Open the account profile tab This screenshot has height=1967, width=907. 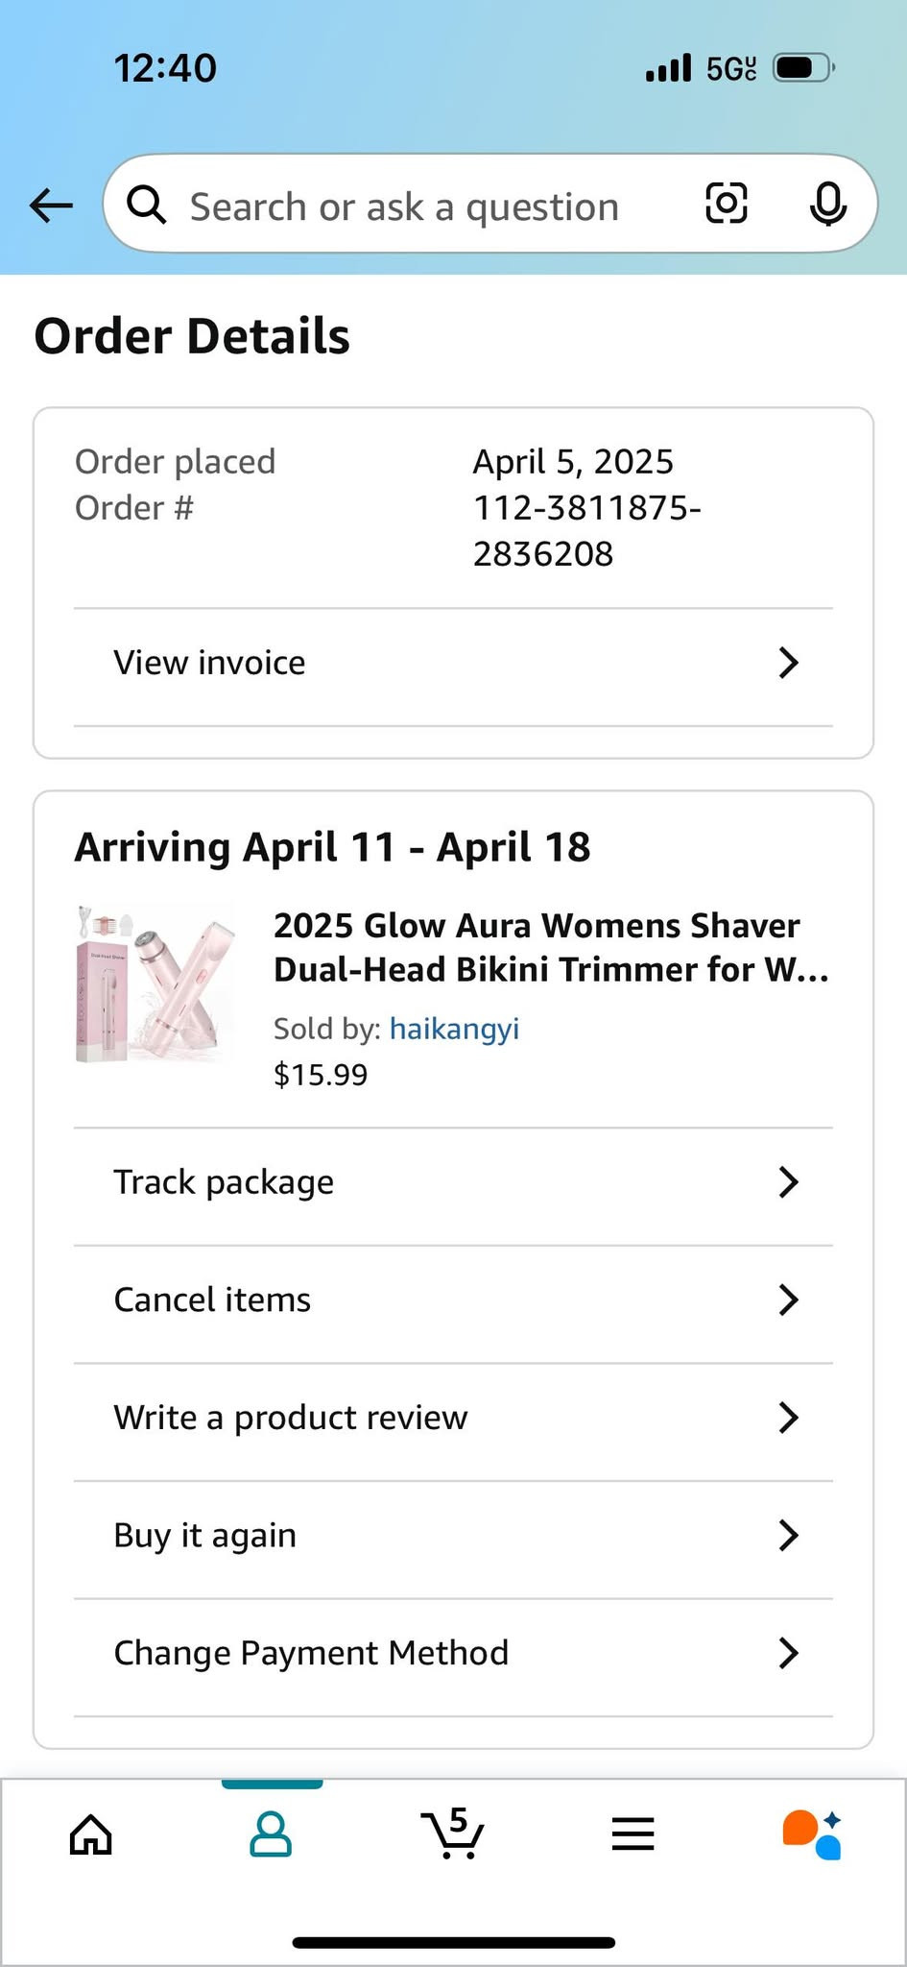click(271, 1834)
